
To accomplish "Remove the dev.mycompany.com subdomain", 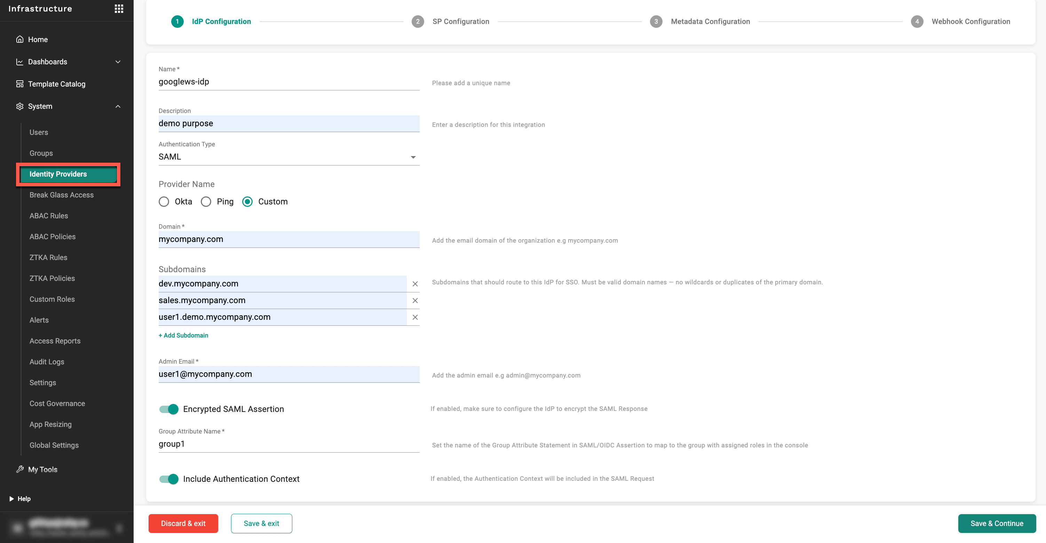I will click(x=415, y=284).
